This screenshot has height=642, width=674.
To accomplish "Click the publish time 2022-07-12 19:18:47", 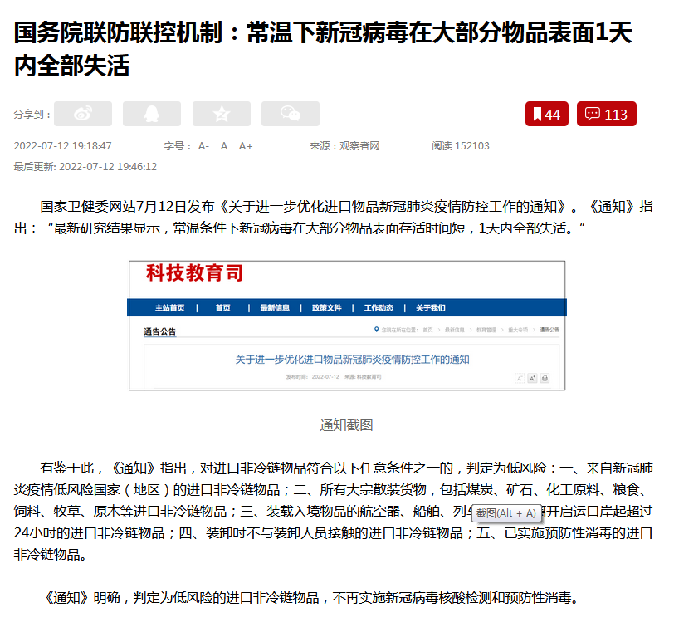I will pyautogui.click(x=63, y=146).
